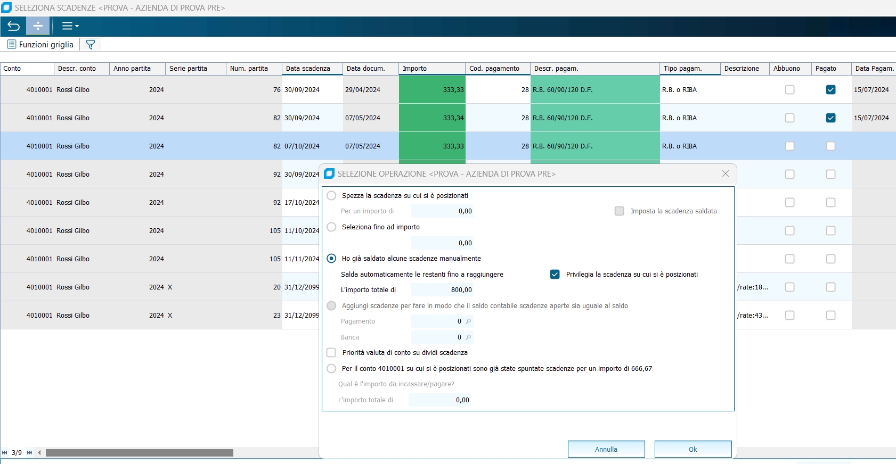This screenshot has width=896, height=464.
Task: Click the divide scadenza toolbar icon
Action: pos(38,26)
